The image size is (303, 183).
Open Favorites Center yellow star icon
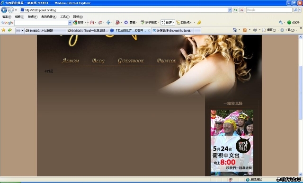tap(3, 30)
